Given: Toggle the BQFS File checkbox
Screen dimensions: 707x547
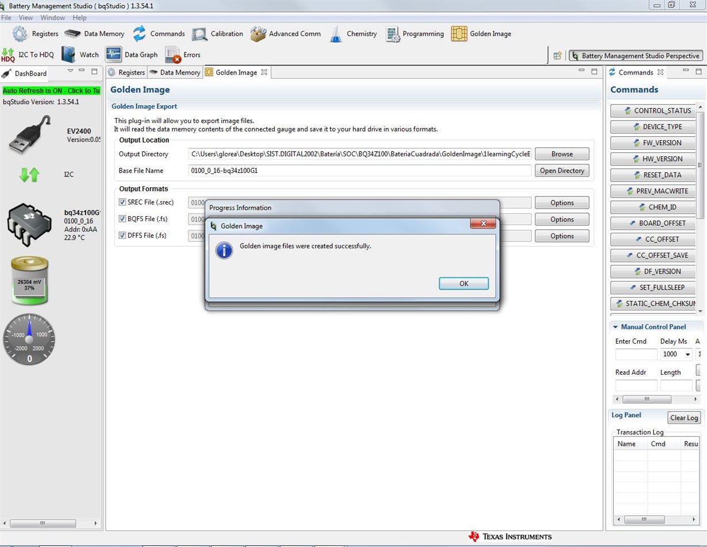Looking at the screenshot, I should [x=122, y=219].
